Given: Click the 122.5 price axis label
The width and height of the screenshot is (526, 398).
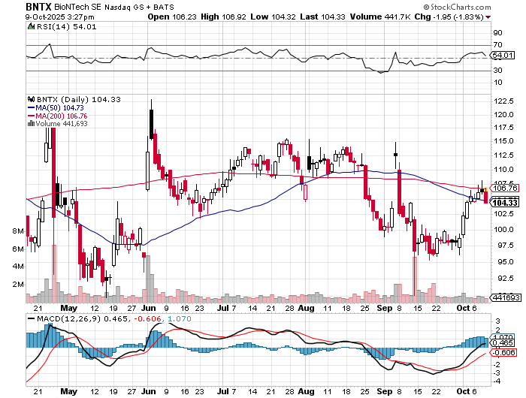Looking at the screenshot, I should (x=503, y=101).
